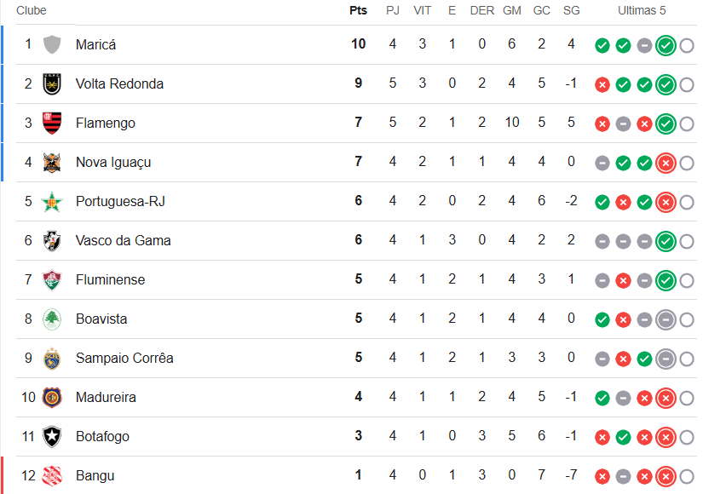The image size is (703, 494).
Task: Click Boavista's latest draw result indicator
Action: 666,319
